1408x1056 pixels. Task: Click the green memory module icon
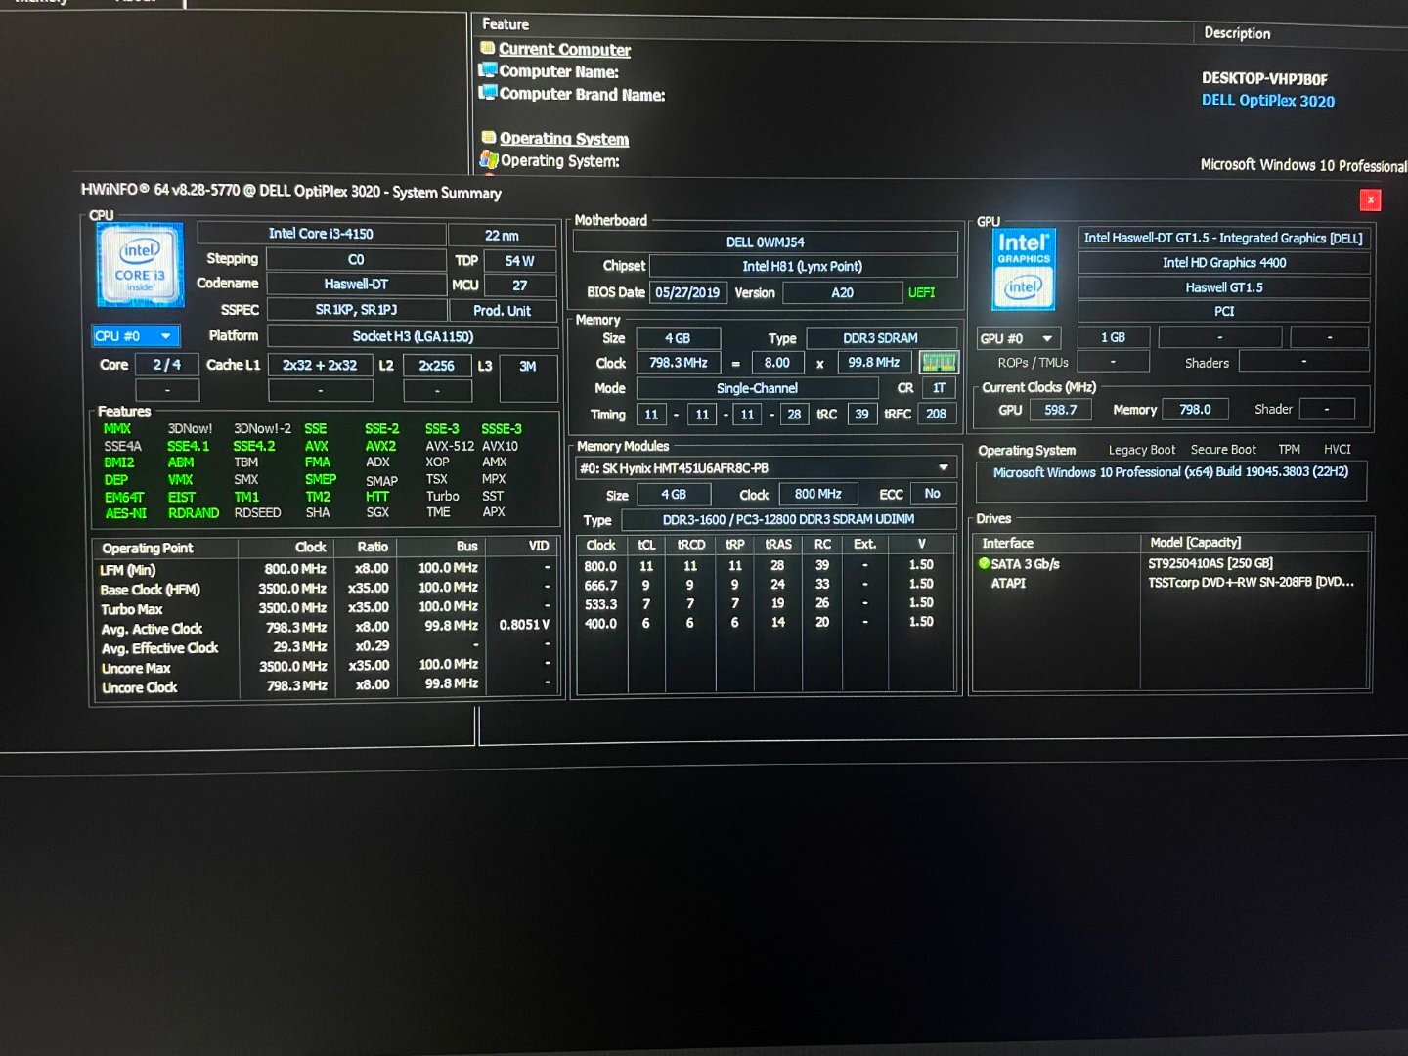(939, 363)
